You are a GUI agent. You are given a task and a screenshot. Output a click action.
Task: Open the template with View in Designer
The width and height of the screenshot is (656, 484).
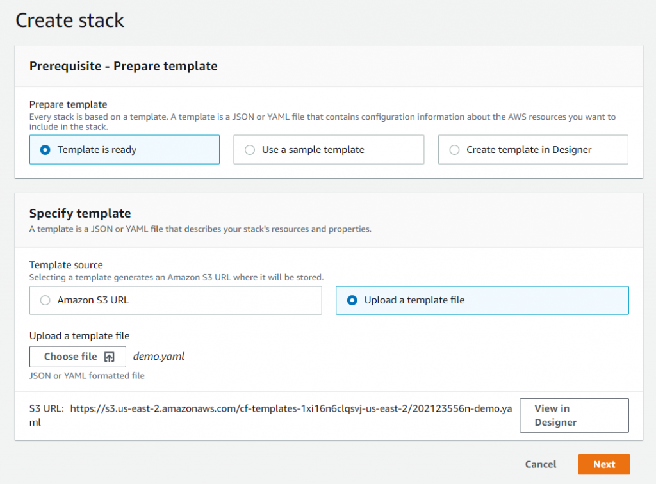tap(573, 415)
